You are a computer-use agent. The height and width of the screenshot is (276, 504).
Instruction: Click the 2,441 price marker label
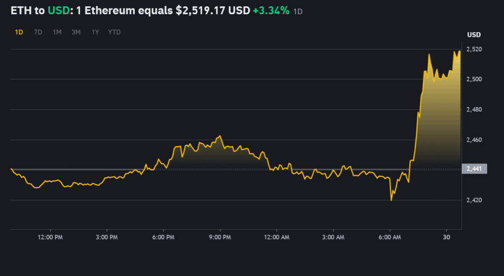(x=474, y=169)
